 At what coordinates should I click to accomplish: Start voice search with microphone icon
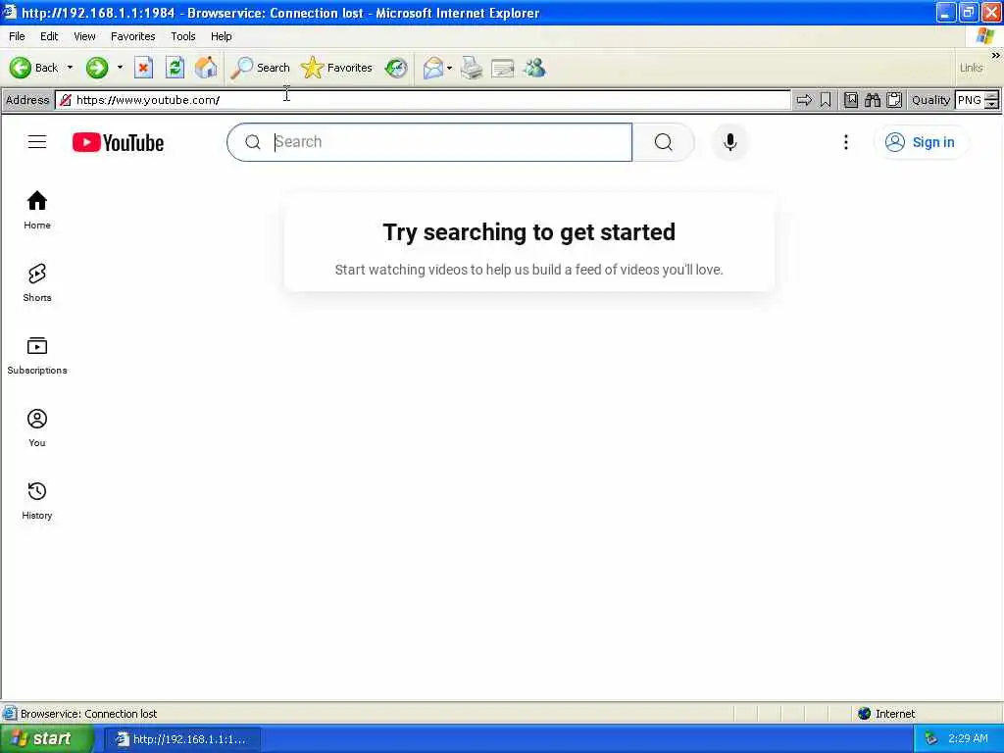[x=729, y=142]
